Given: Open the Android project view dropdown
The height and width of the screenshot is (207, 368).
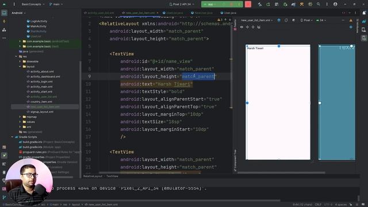Looking at the screenshot, I should click(x=18, y=13).
